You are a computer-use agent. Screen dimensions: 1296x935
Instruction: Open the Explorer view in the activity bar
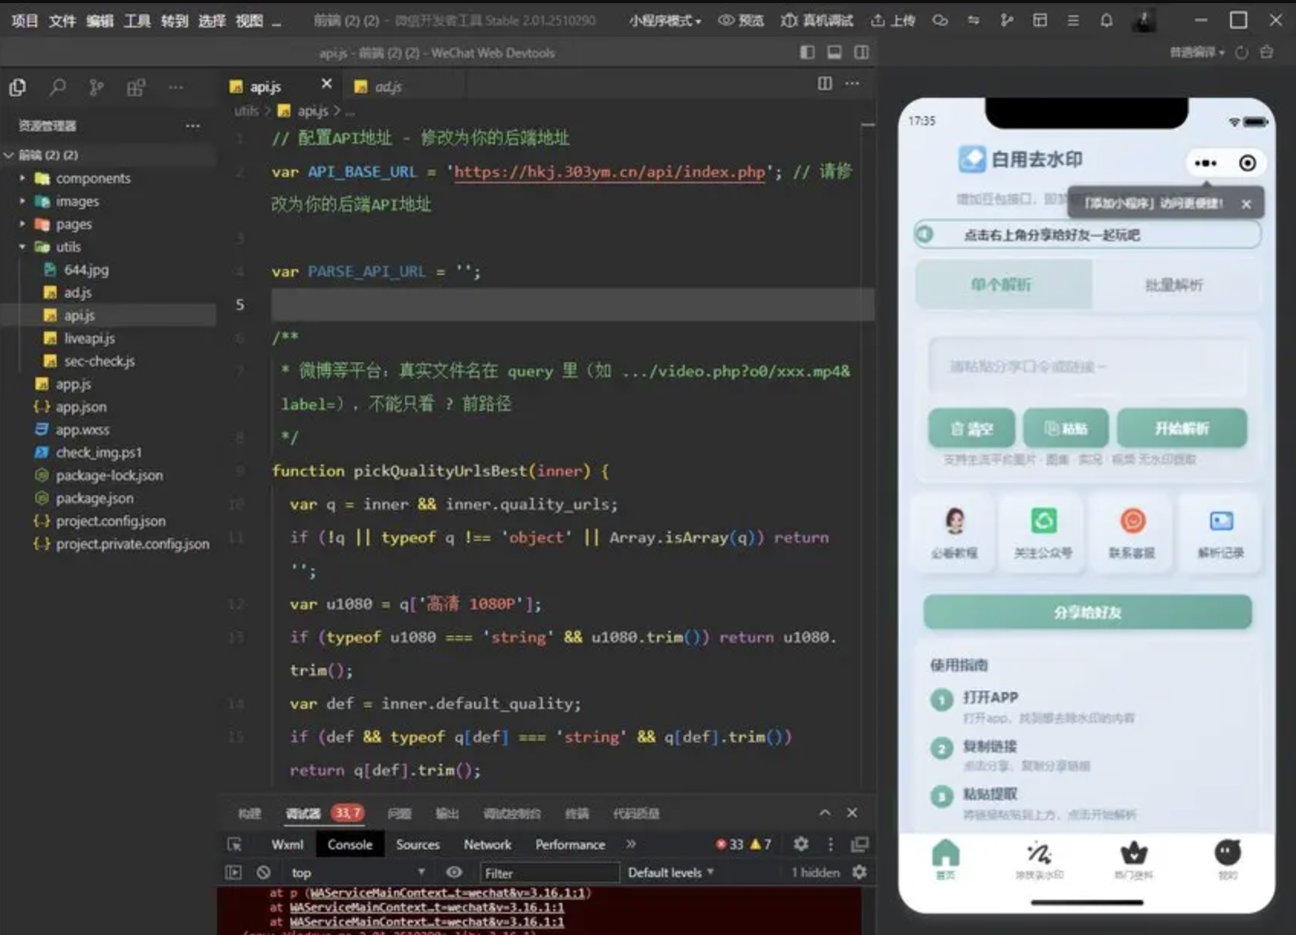tap(18, 88)
